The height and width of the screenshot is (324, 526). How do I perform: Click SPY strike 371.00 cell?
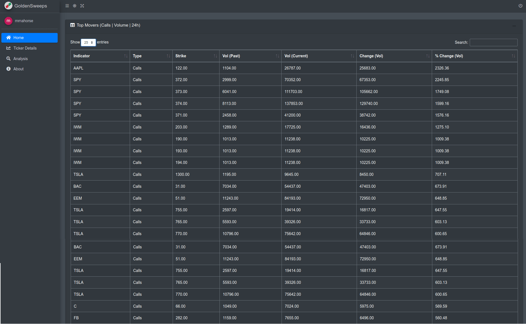point(196,115)
